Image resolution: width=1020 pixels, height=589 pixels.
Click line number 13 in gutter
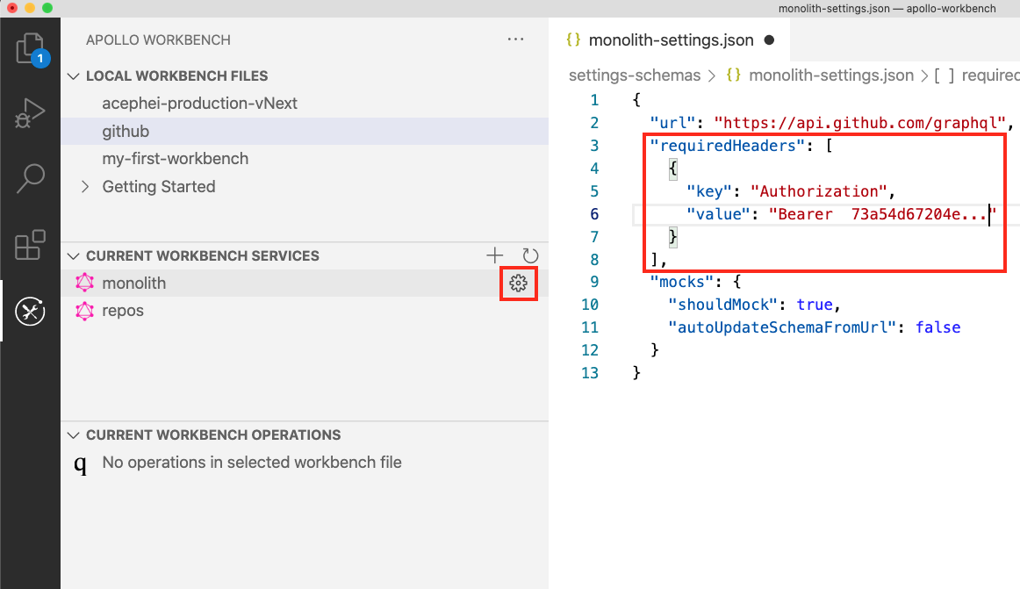tap(590, 373)
